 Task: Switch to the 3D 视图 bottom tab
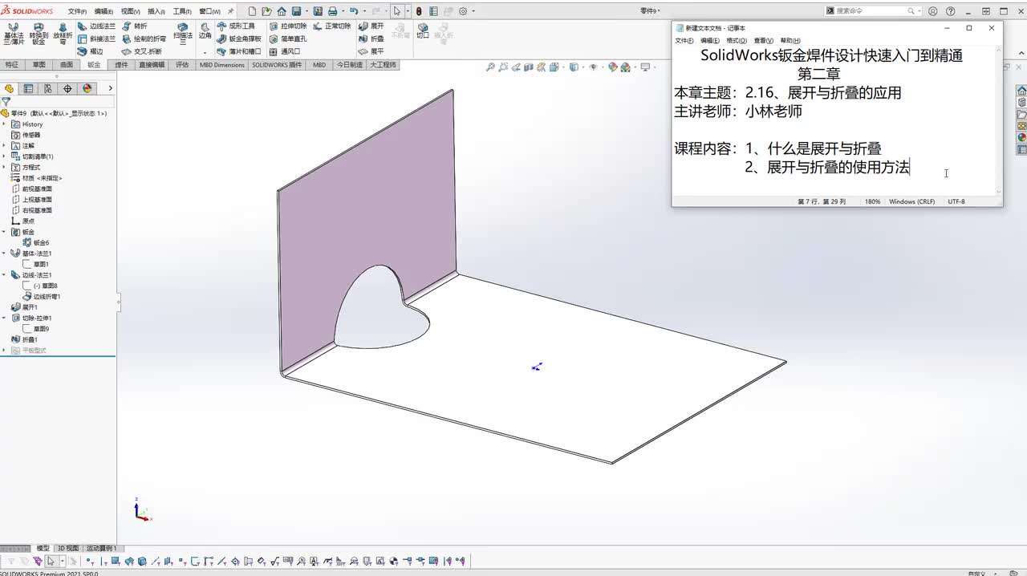click(68, 549)
